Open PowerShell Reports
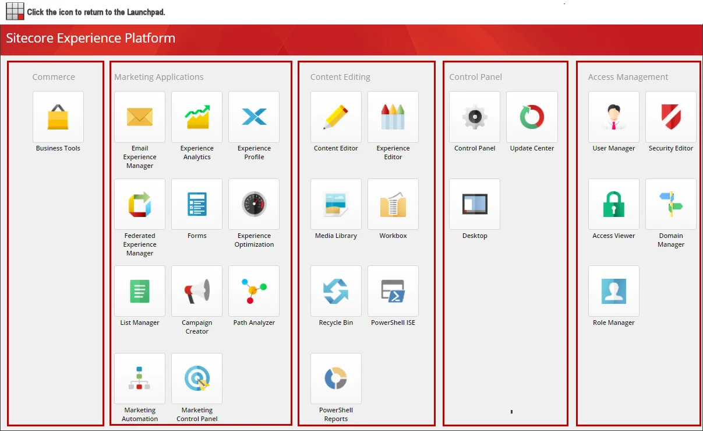 pos(336,379)
